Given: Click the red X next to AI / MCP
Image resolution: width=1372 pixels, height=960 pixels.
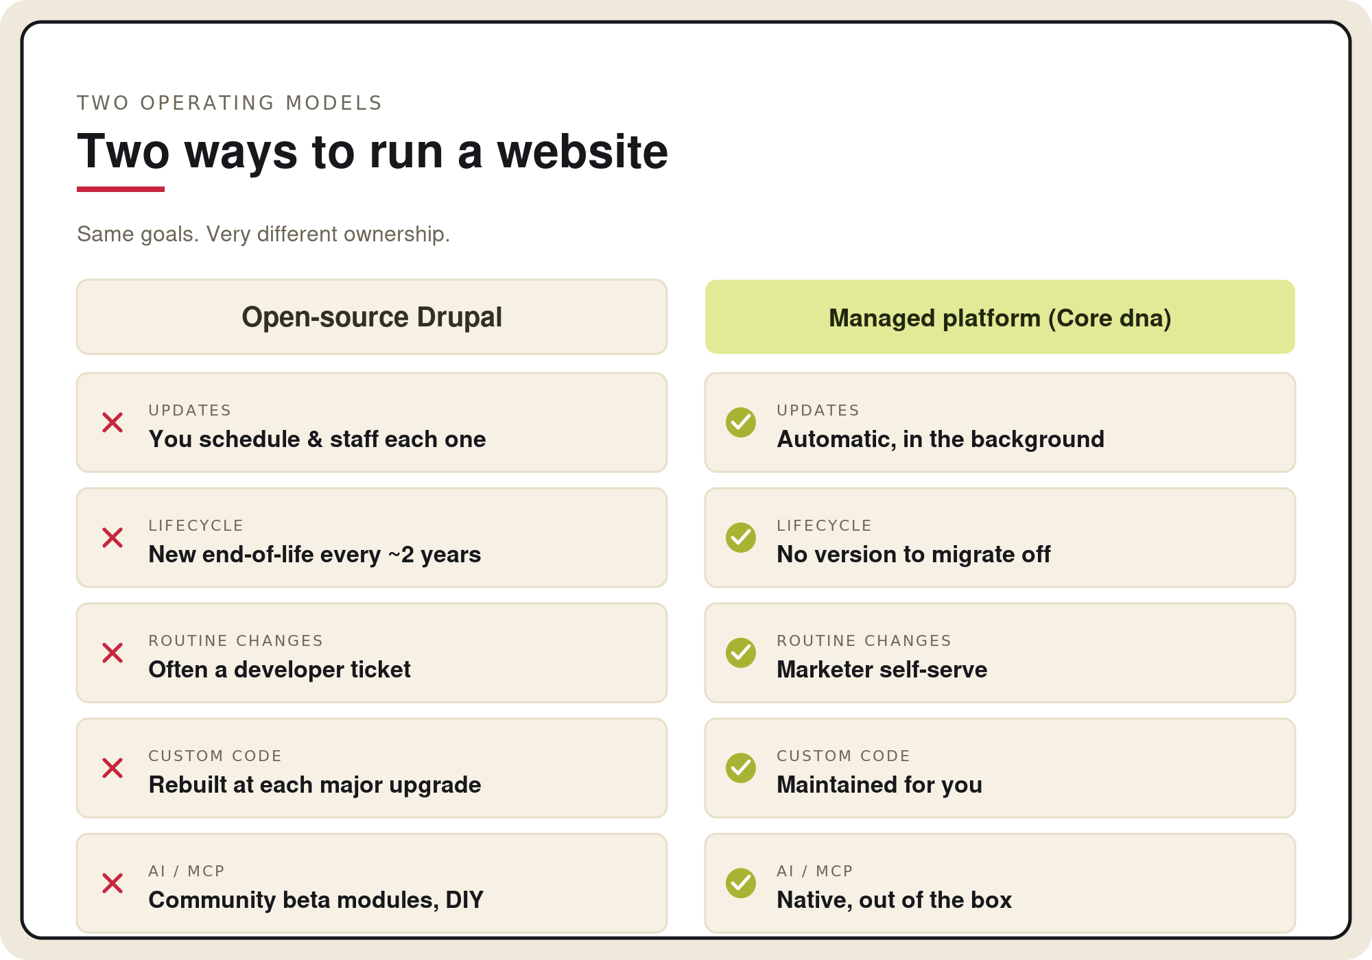Looking at the screenshot, I should (x=113, y=883).
